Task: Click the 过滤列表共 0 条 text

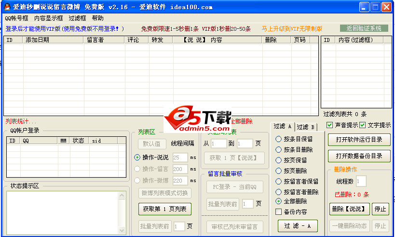Action: 345,114
